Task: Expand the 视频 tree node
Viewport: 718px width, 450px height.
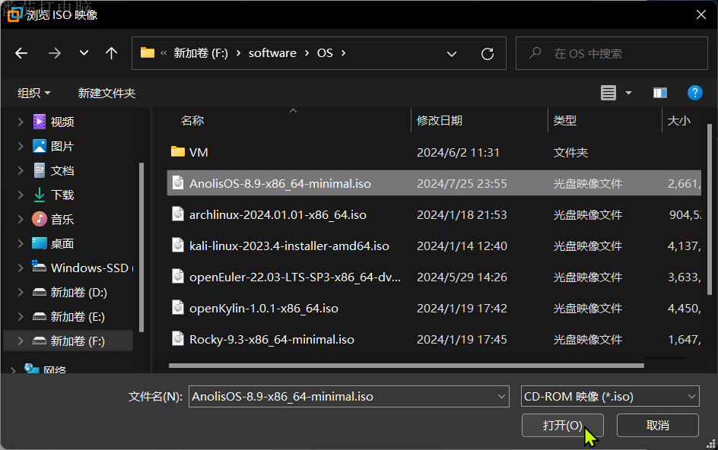Action: tap(20, 122)
